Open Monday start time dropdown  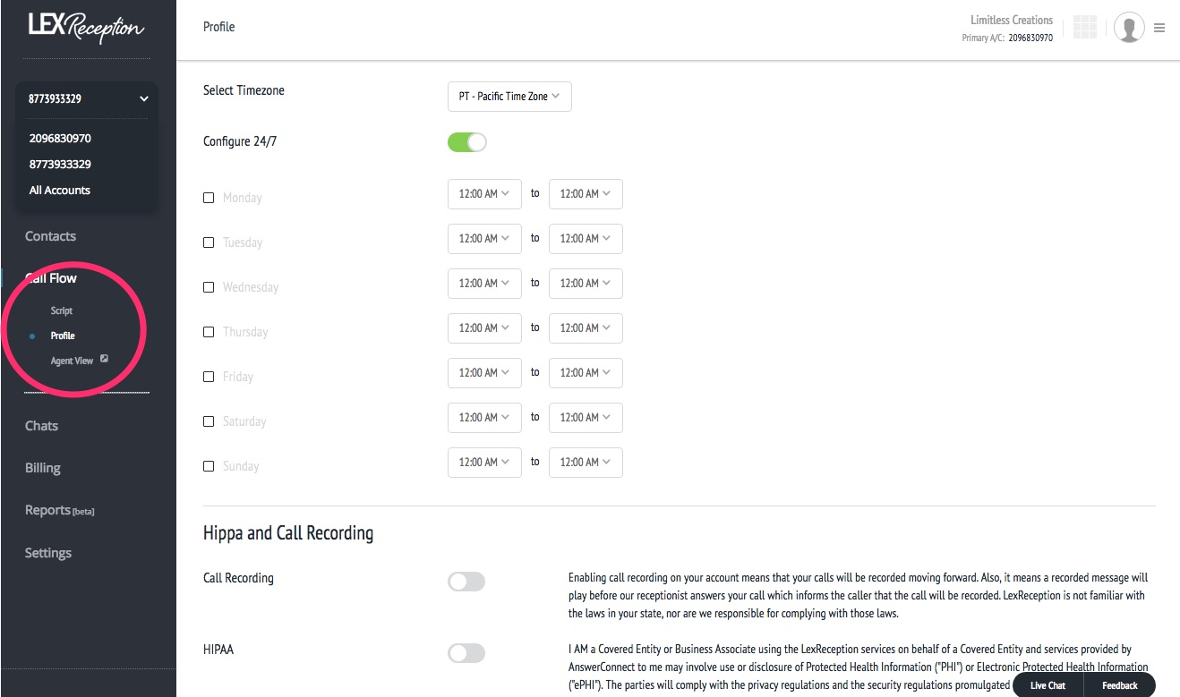(483, 194)
